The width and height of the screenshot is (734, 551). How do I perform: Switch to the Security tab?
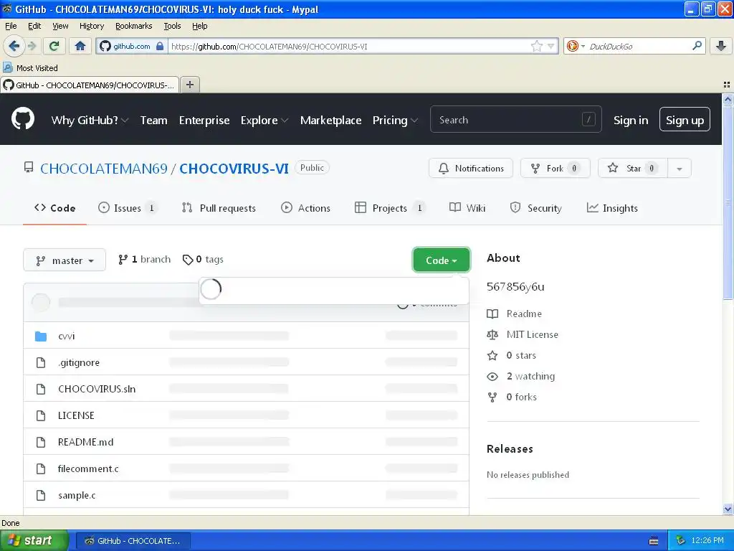coord(535,207)
